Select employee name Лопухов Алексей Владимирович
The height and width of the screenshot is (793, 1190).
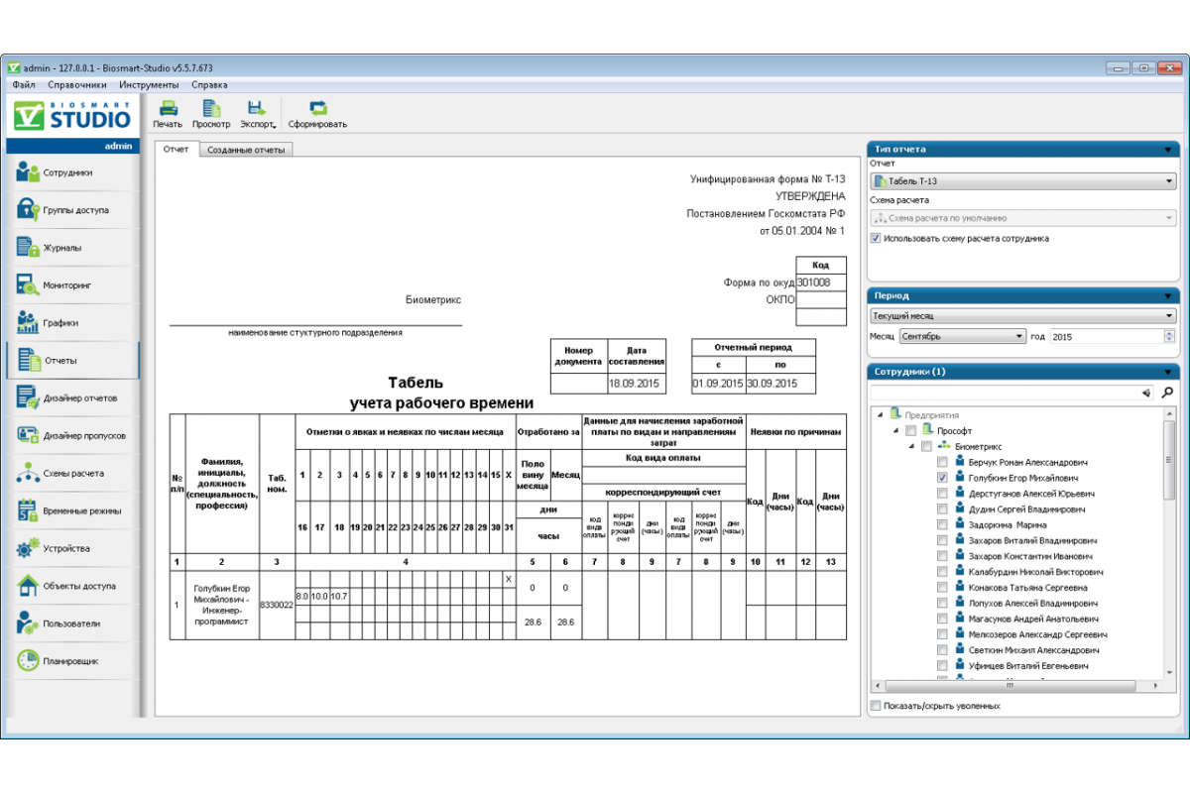point(1033,604)
